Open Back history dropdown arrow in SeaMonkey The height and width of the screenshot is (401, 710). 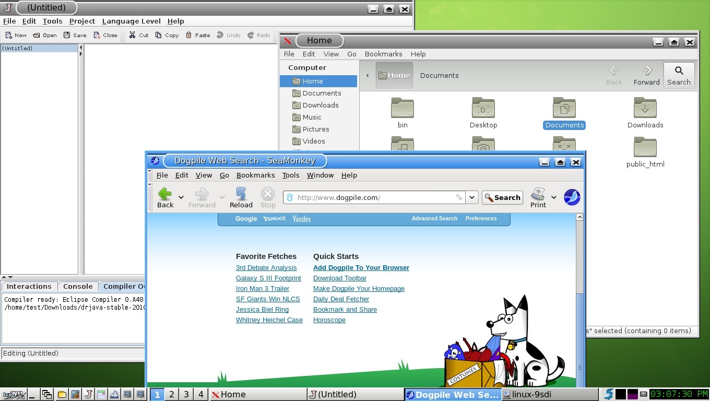click(x=181, y=197)
